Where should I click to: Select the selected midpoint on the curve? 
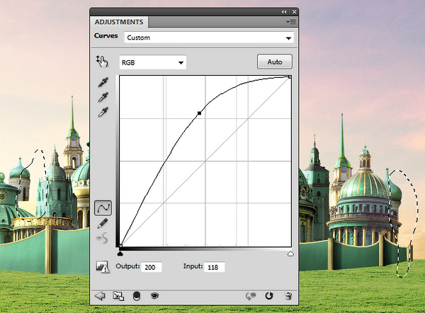[200, 113]
